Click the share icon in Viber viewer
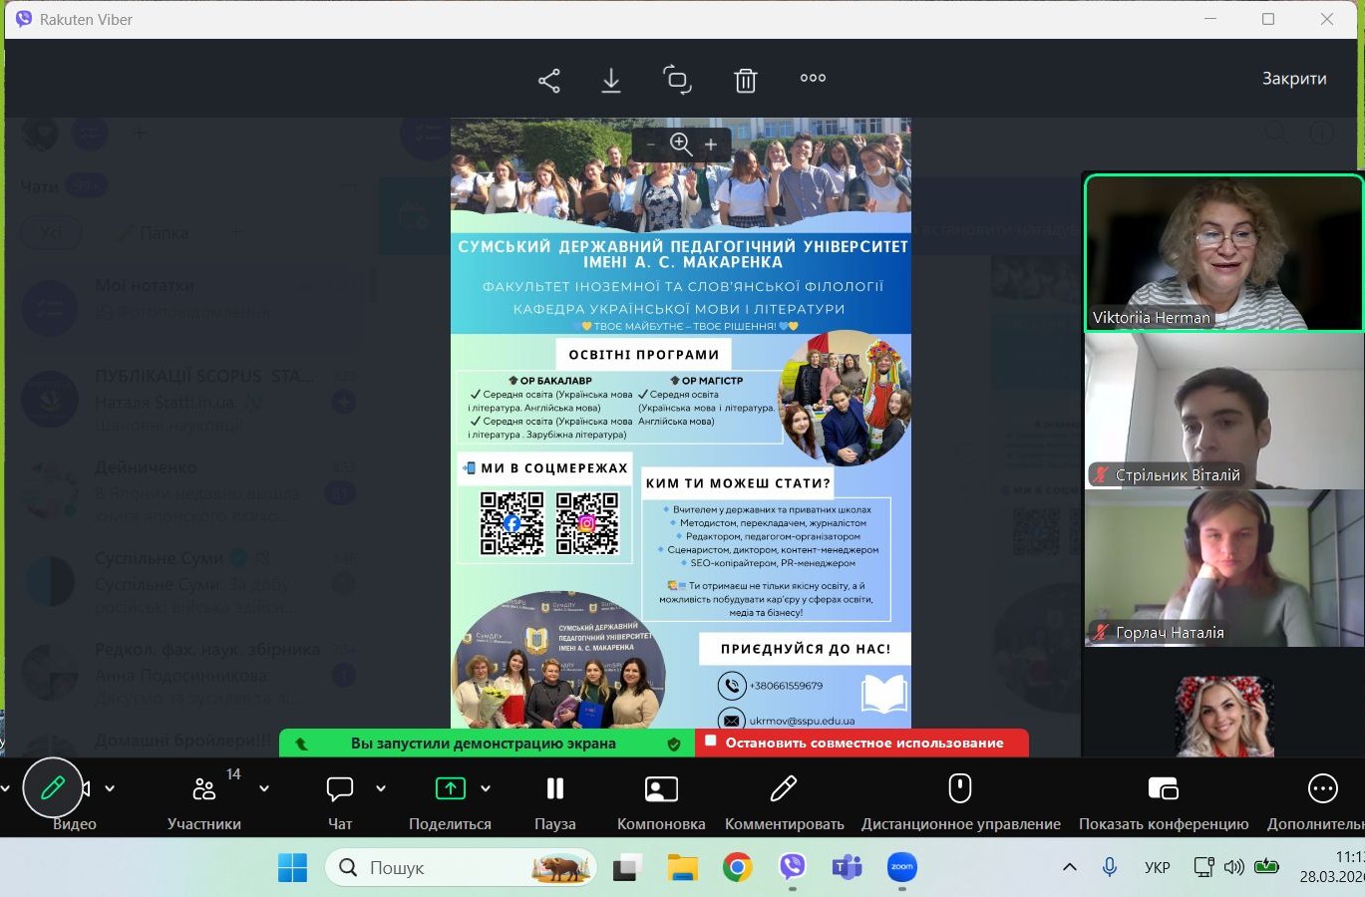The image size is (1365, 897). [548, 81]
